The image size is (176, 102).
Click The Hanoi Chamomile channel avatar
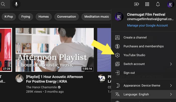[19, 78]
